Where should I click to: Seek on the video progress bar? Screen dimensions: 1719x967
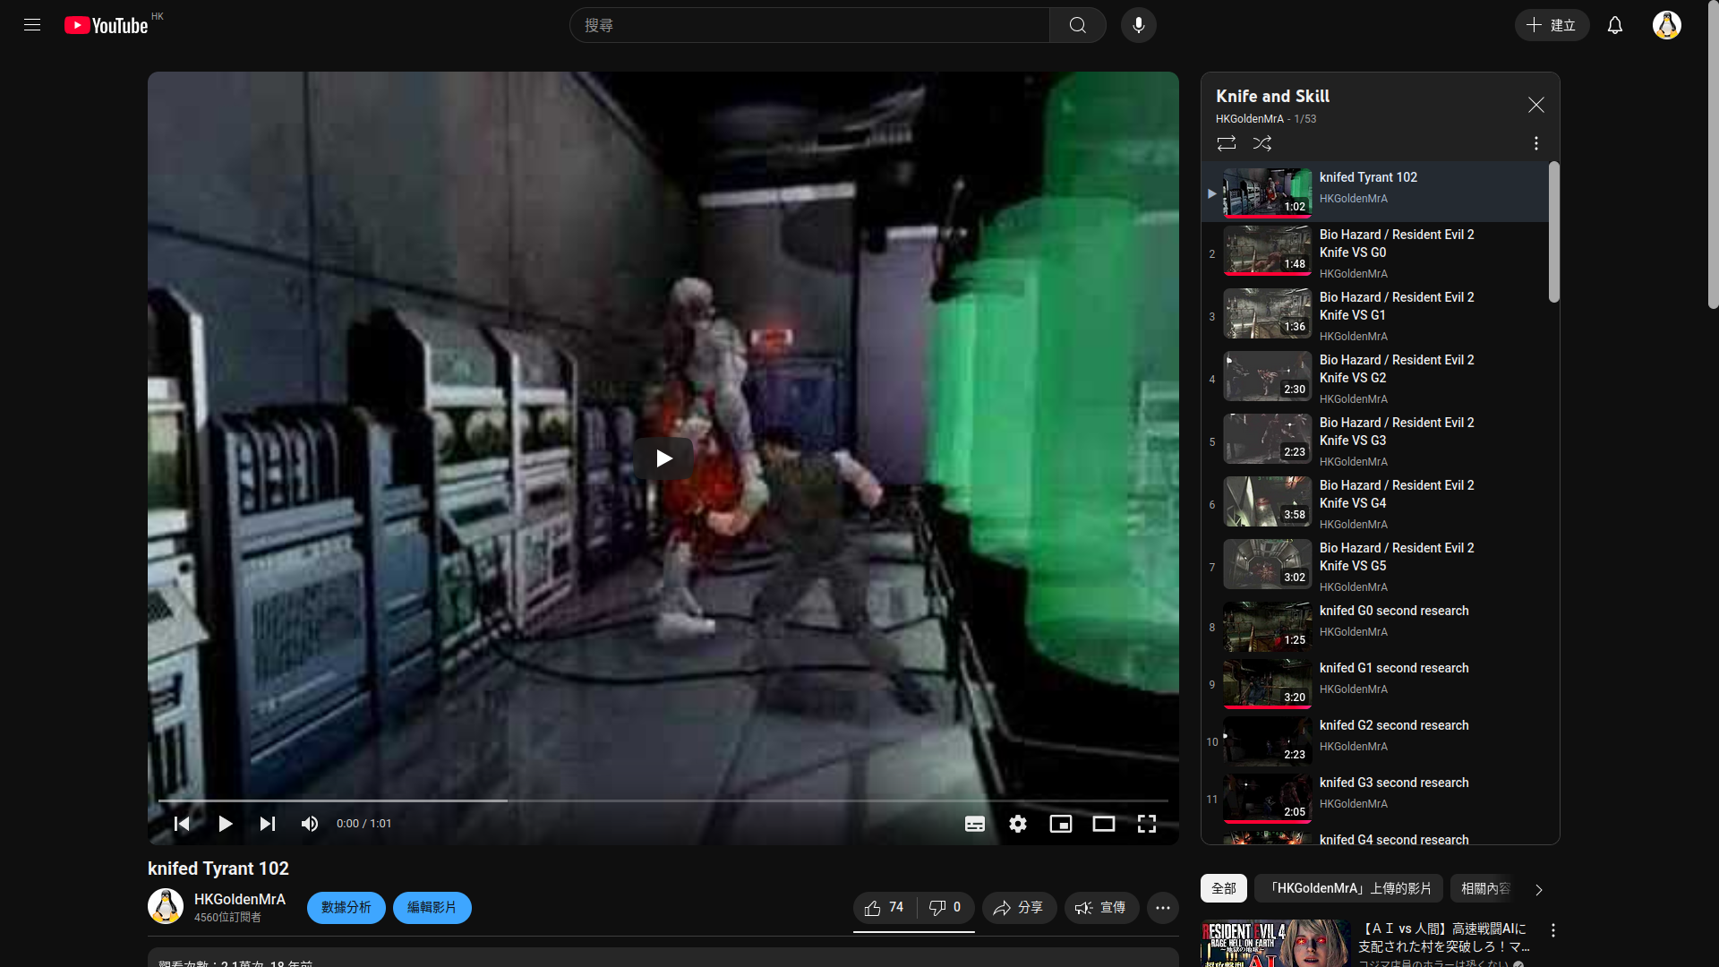coord(663,800)
